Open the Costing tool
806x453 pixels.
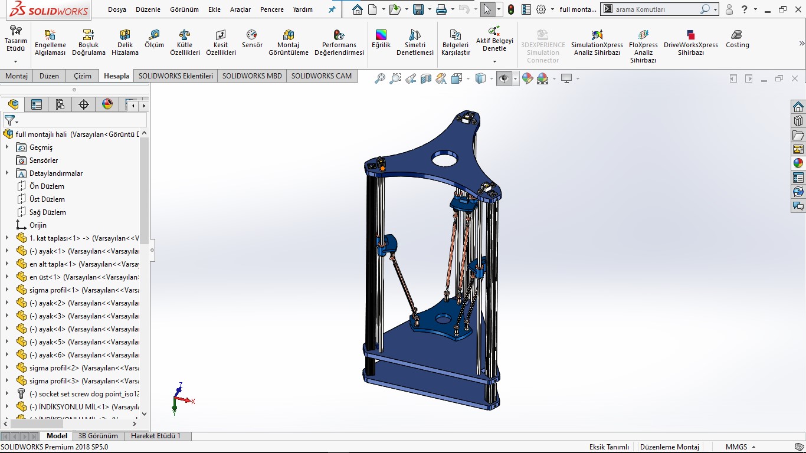pyautogui.click(x=737, y=39)
